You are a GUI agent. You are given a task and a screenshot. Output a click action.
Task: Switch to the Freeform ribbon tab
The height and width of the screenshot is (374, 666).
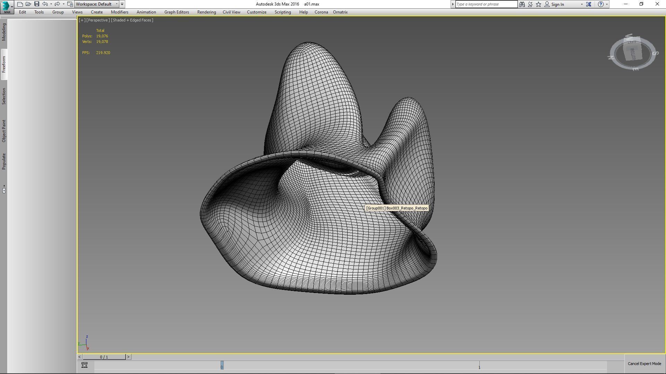point(4,64)
